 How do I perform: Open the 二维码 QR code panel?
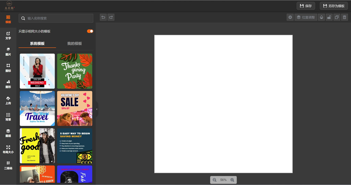click(x=8, y=166)
